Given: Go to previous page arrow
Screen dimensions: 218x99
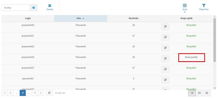Looking at the screenshot, I should pos(5,93).
